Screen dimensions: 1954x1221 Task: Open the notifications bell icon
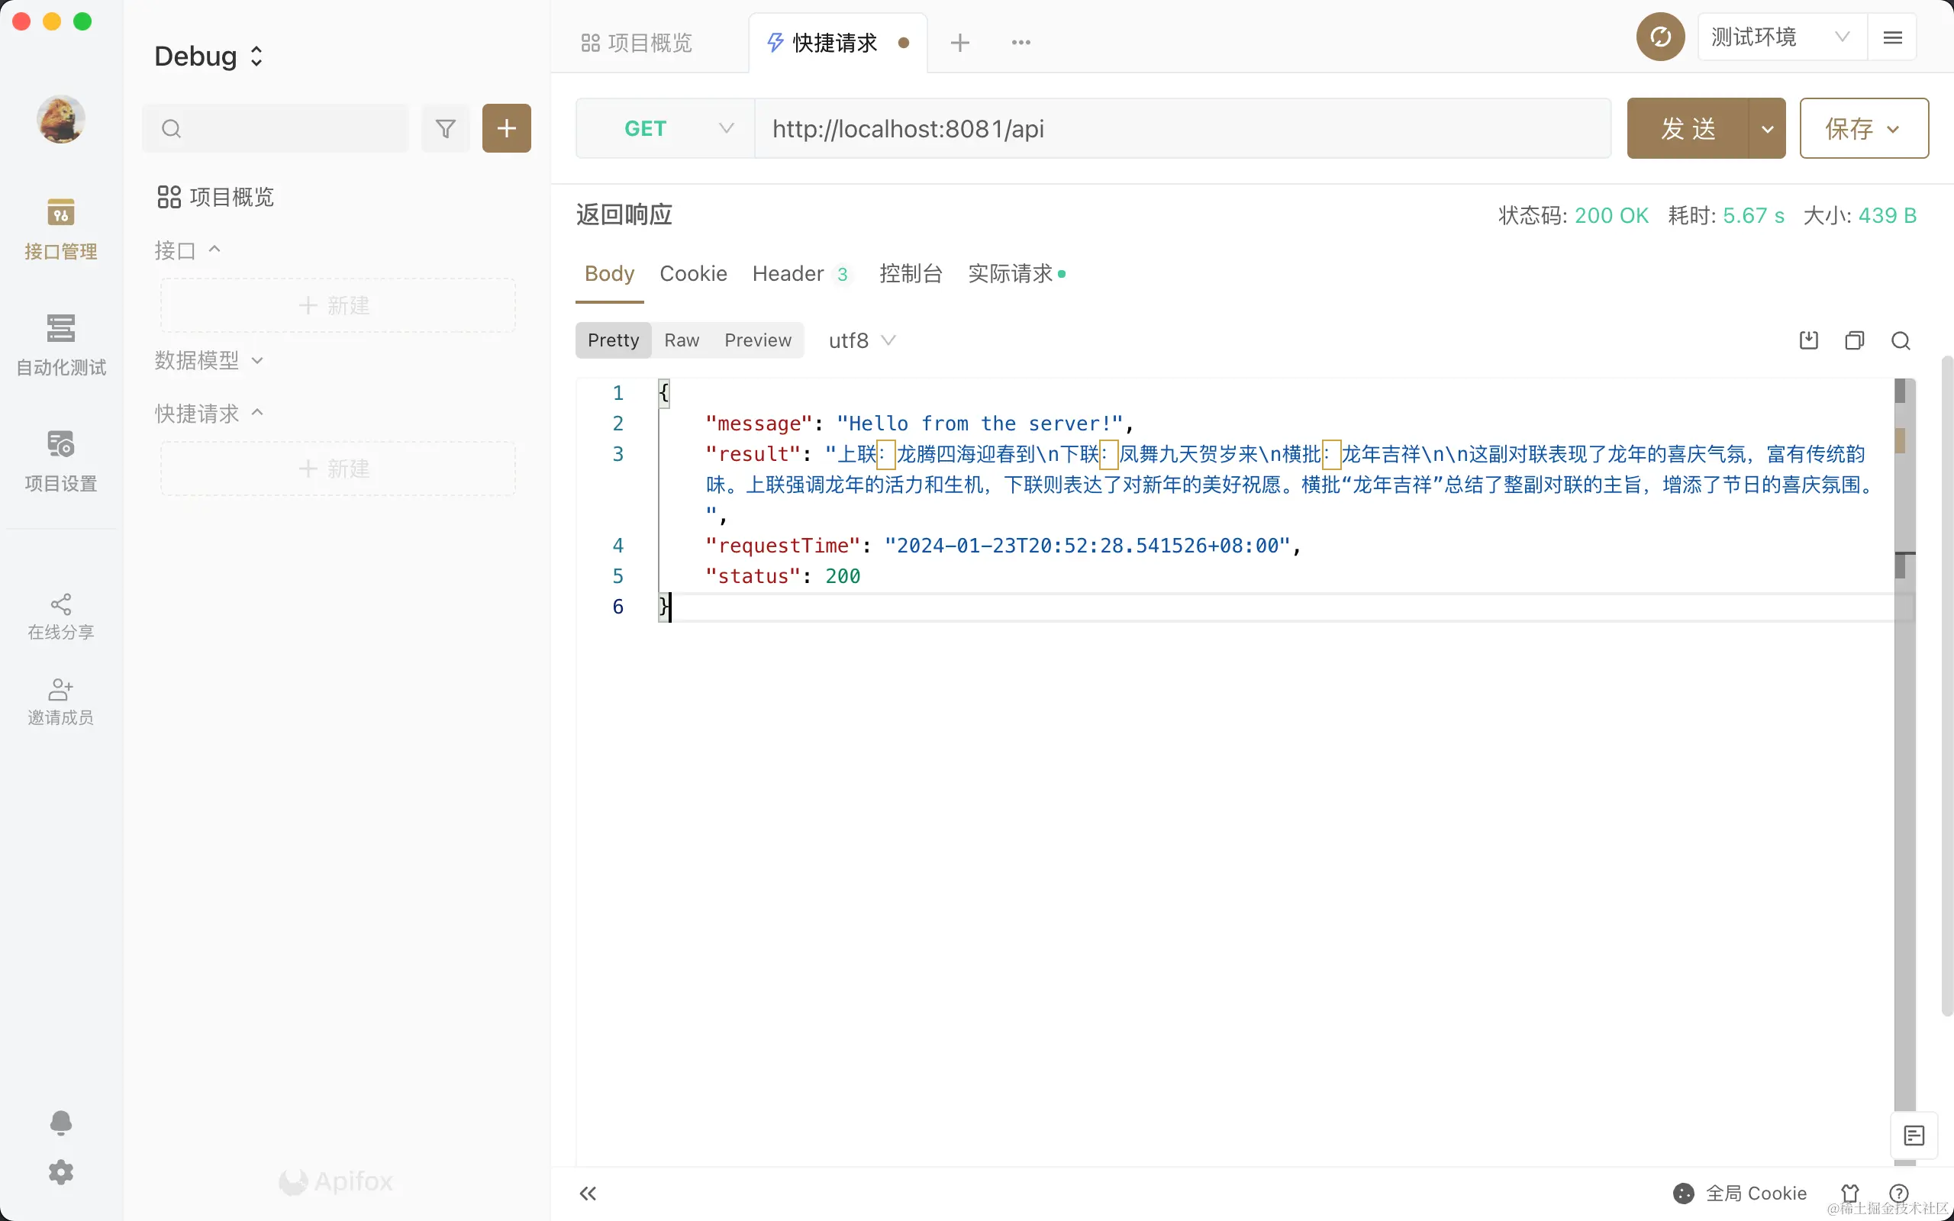click(60, 1122)
